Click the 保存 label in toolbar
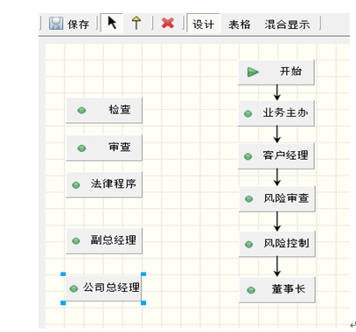 point(78,24)
